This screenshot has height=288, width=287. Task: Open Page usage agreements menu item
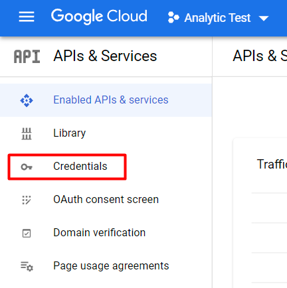106,266
